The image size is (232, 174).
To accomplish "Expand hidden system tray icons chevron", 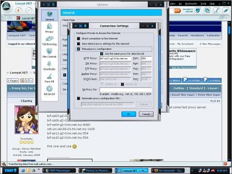I will [x=192, y=171].
